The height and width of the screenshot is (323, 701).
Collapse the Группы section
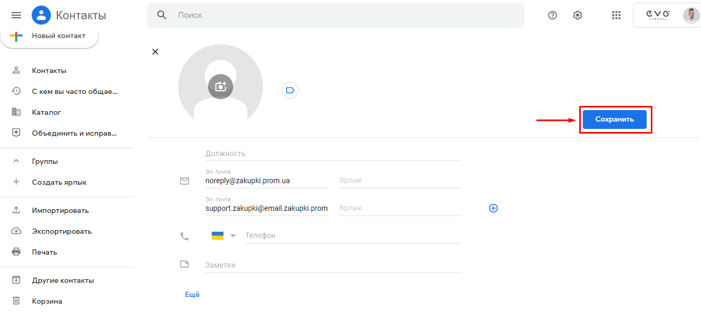(16, 161)
